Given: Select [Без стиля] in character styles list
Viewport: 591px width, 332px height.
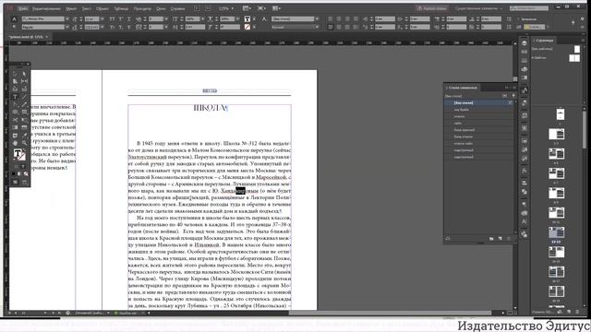Looking at the screenshot, I should (478, 102).
